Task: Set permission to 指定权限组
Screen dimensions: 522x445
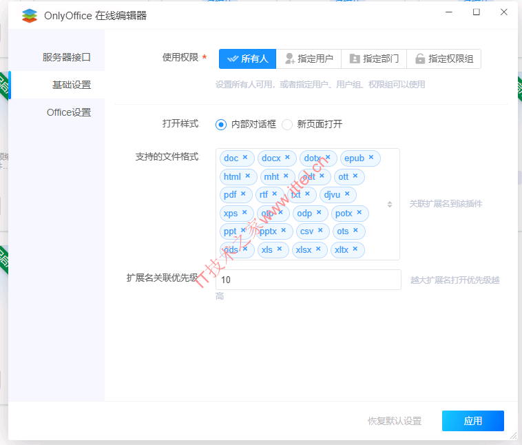Action: coord(444,59)
